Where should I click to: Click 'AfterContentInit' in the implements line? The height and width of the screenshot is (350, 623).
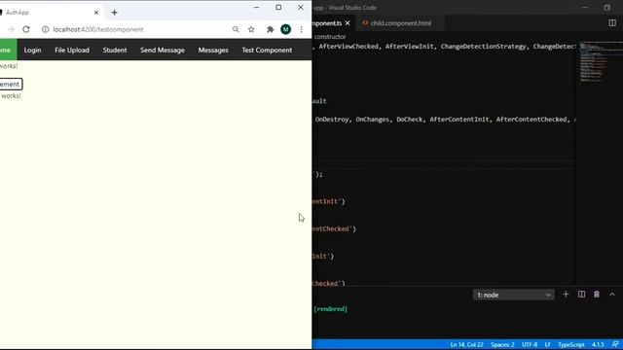pos(459,120)
